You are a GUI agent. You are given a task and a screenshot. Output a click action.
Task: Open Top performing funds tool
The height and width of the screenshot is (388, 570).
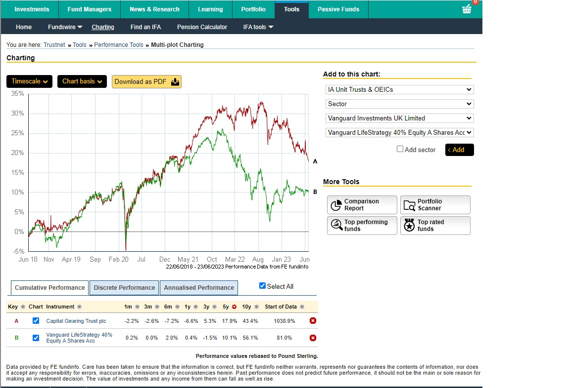pos(362,226)
